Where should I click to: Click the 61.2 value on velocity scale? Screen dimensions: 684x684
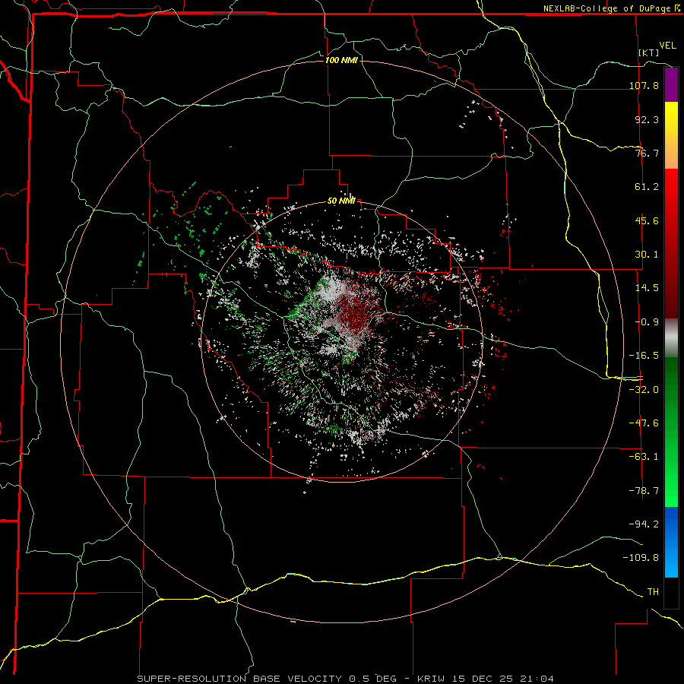647,187
